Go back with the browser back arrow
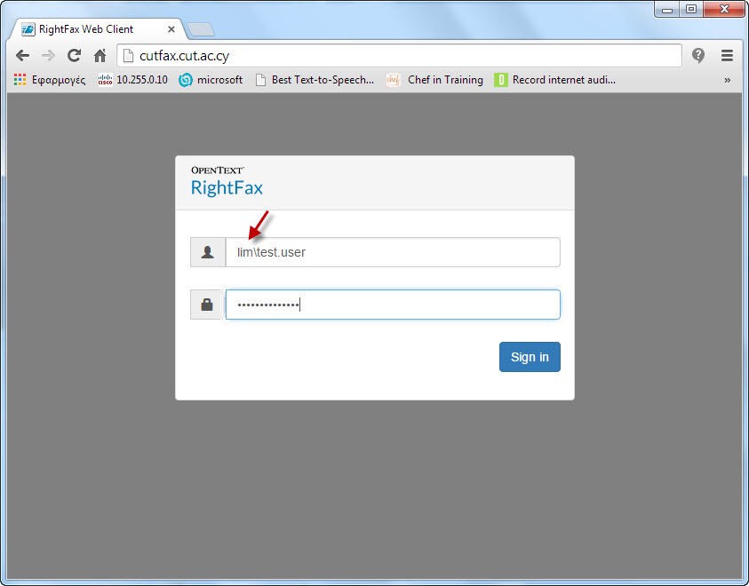Image resolution: width=749 pixels, height=586 pixels. point(22,56)
